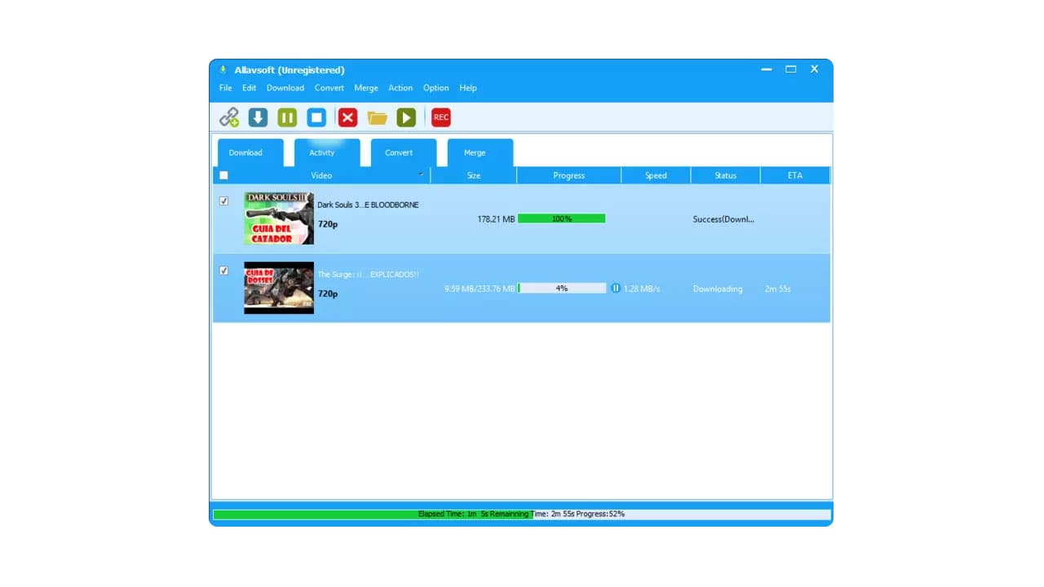
Task: Click the Add URL paste link icon
Action: click(228, 117)
